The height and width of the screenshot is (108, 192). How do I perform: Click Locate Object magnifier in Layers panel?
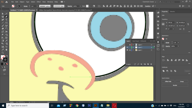coord(138,64)
